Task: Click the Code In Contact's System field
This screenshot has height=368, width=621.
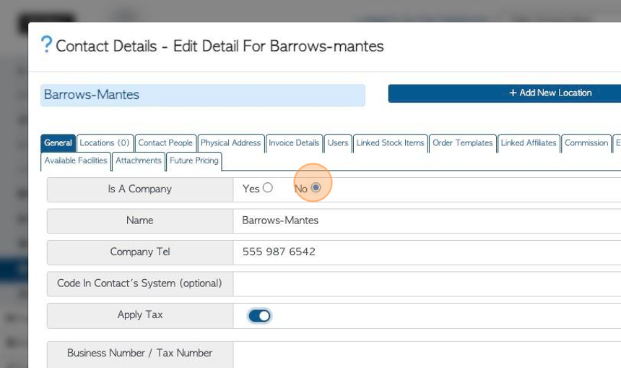Action: tap(427, 284)
